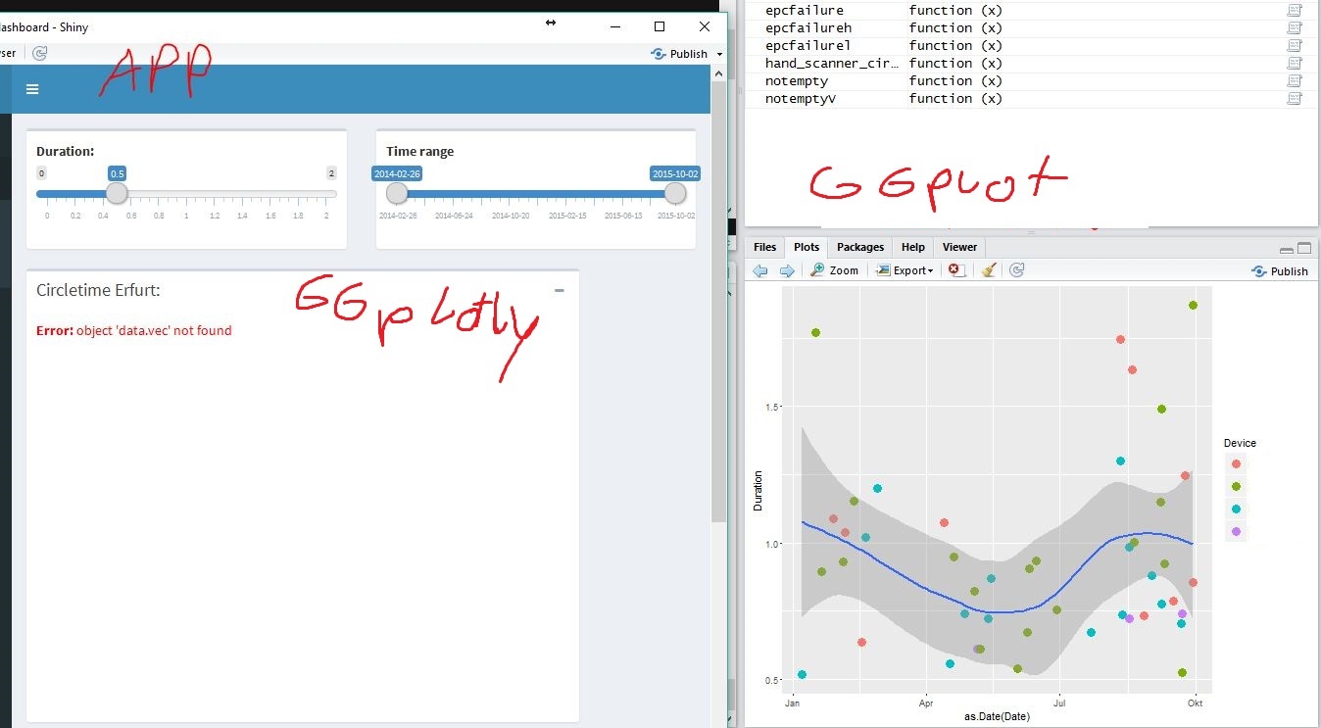Open the Viewer tab
Viewport: 1321px width, 728px height.
(958, 247)
